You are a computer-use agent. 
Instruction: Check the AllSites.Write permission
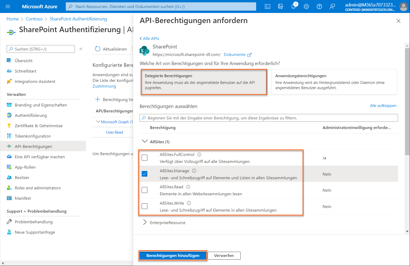145,206
